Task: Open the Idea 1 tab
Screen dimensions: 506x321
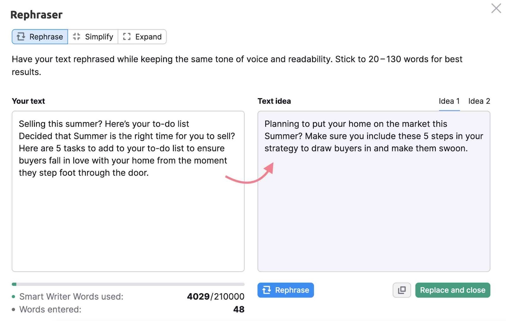Action: click(449, 101)
